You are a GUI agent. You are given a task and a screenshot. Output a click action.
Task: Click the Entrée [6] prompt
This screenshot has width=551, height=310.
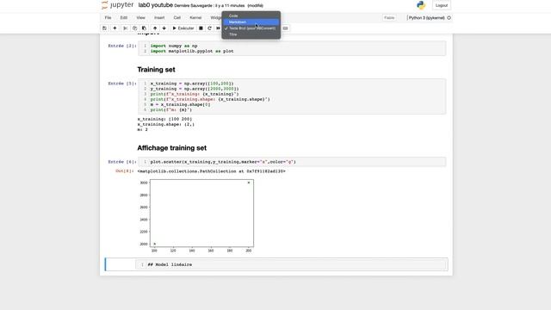click(121, 162)
